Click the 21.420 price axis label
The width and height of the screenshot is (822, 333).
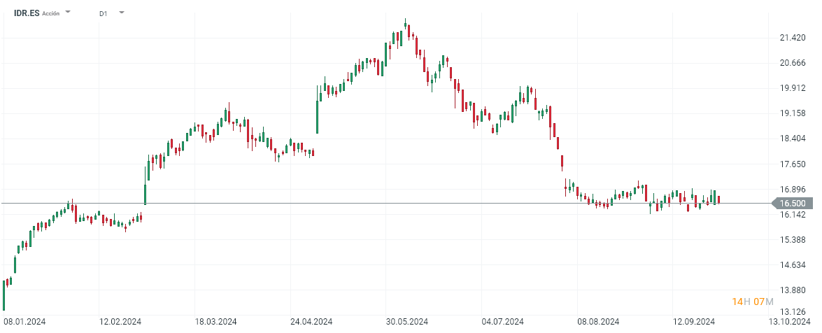click(x=793, y=38)
